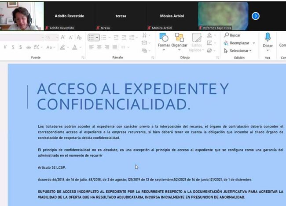Open Párrafo dialog launcher
The width and height of the screenshot is (286, 206).
tap(153, 58)
